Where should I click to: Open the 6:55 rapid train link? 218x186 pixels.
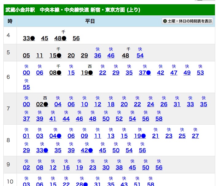[x=26, y=87]
